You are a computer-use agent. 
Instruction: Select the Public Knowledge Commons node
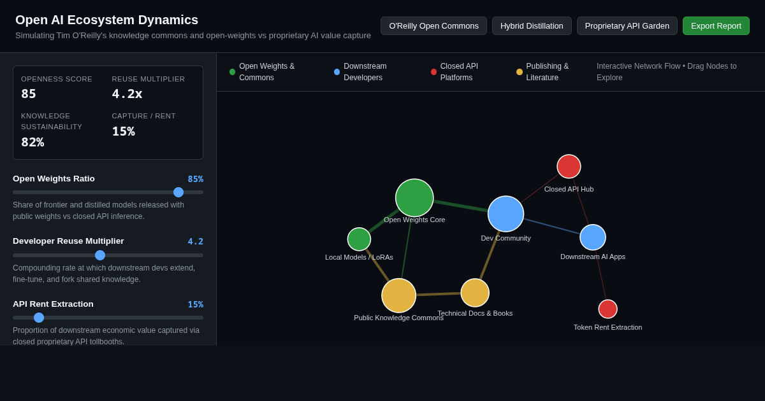(399, 296)
